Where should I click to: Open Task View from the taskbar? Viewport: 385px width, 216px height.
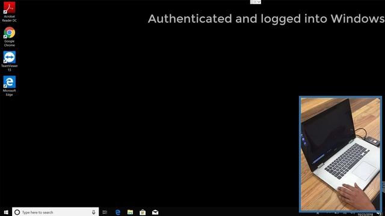coord(105,212)
